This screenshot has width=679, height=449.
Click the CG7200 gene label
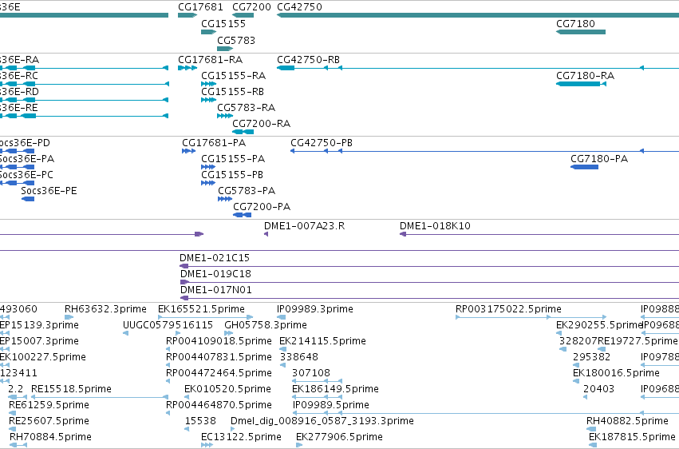point(251,7)
